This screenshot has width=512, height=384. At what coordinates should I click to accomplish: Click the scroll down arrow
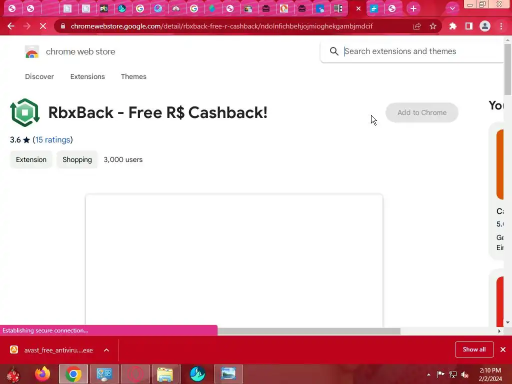(507, 322)
